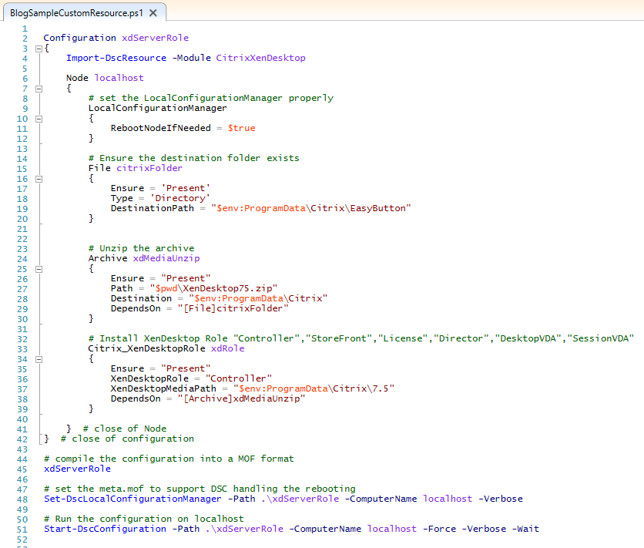
Task: Click the "[Archive]xdMediaUnzip" value
Action: [x=242, y=398]
